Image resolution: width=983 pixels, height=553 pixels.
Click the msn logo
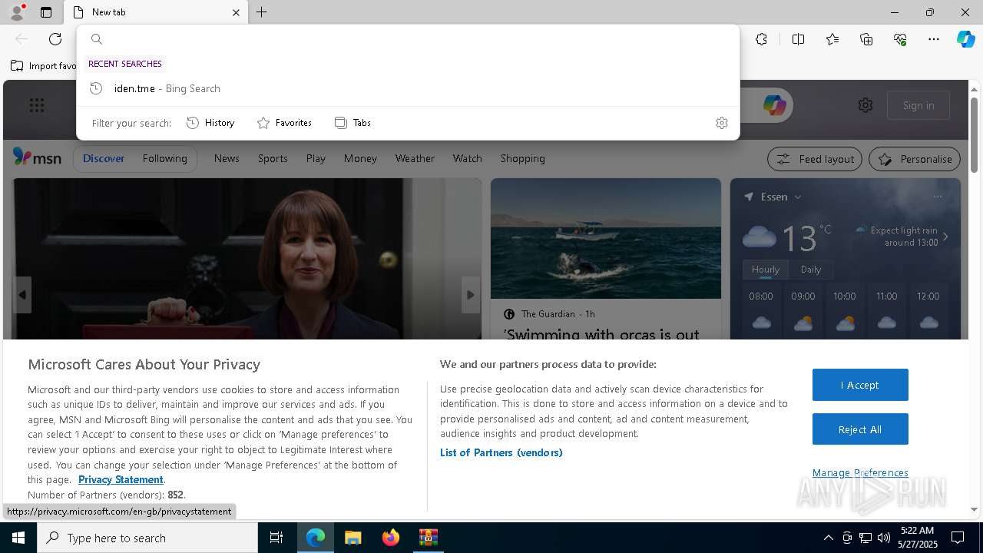click(37, 157)
